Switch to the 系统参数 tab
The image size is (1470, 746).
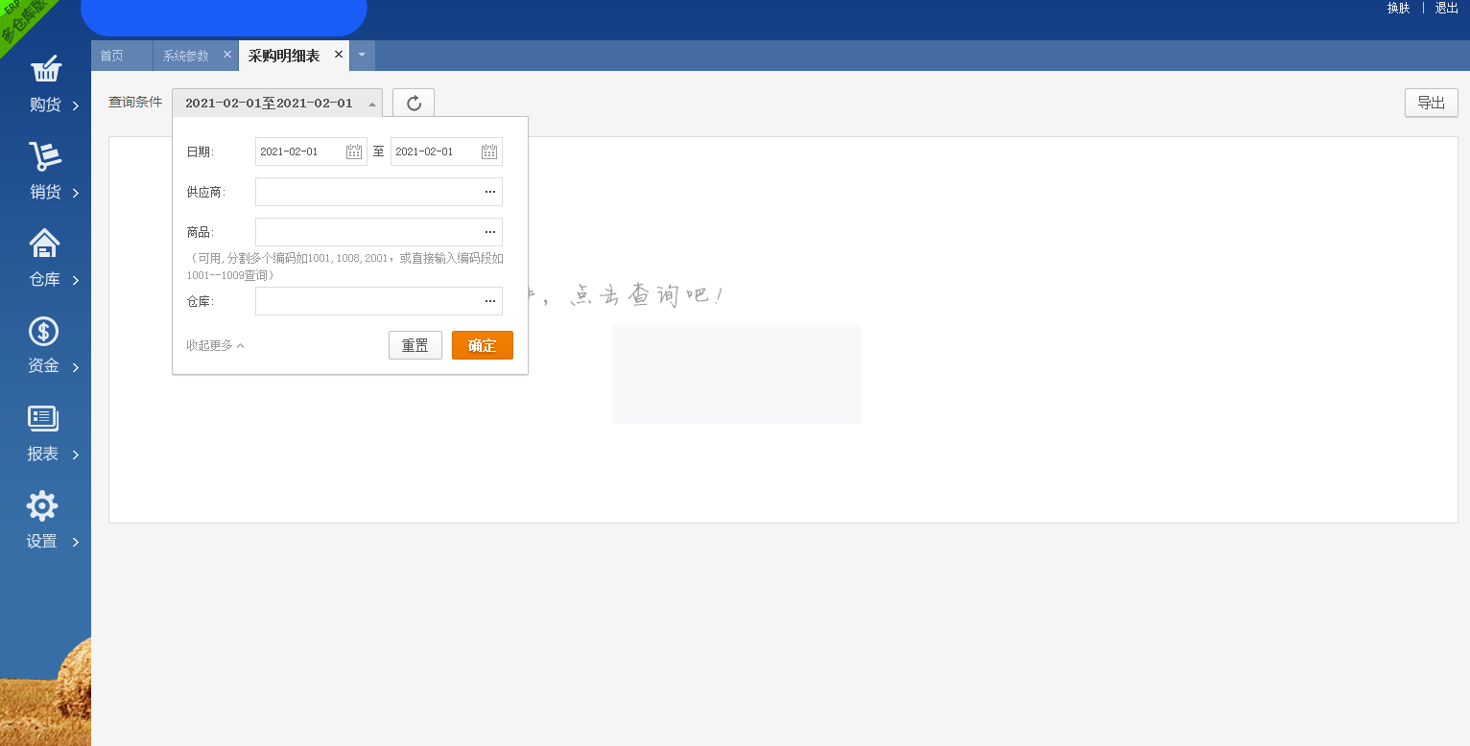(x=188, y=55)
